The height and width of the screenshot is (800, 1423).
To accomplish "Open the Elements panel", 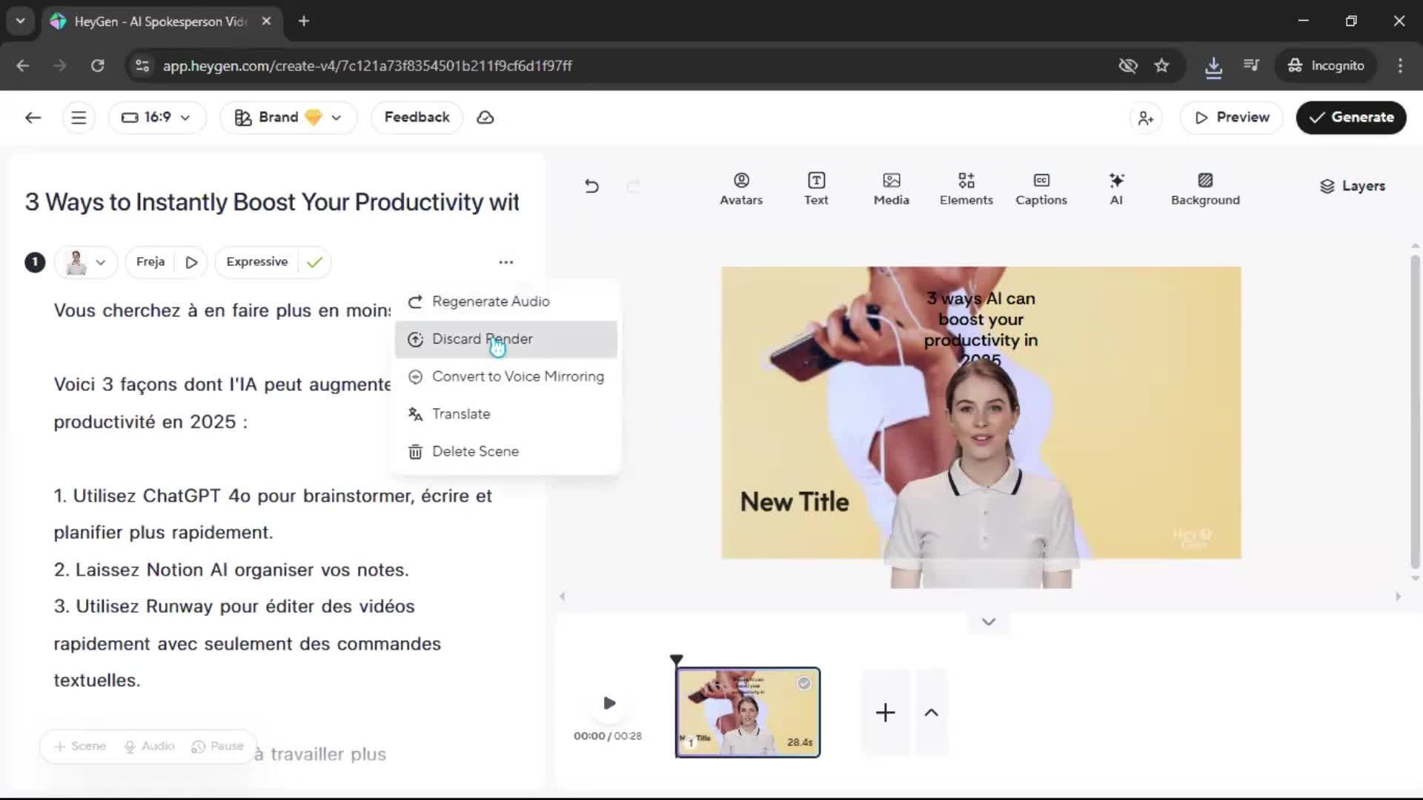I will [966, 189].
